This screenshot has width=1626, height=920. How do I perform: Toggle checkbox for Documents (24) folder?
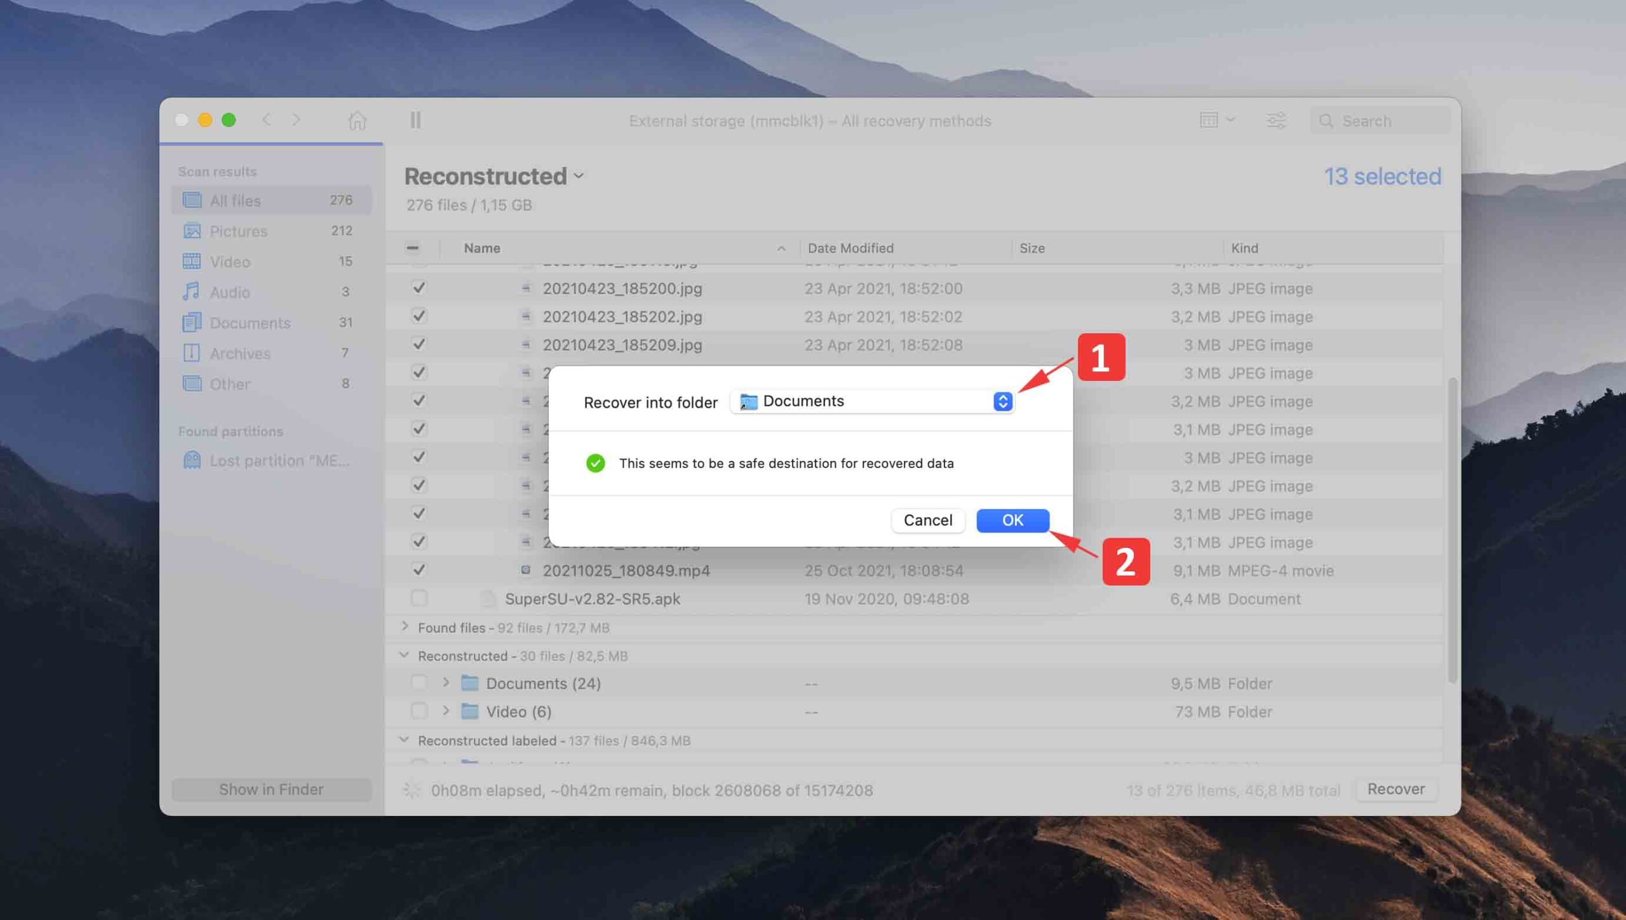419,683
